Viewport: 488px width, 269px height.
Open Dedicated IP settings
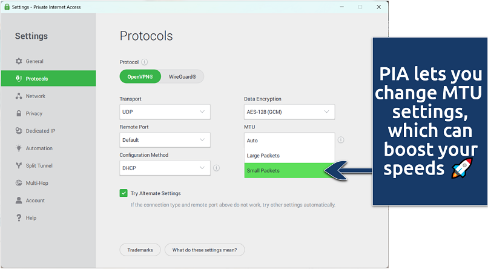tap(48, 131)
